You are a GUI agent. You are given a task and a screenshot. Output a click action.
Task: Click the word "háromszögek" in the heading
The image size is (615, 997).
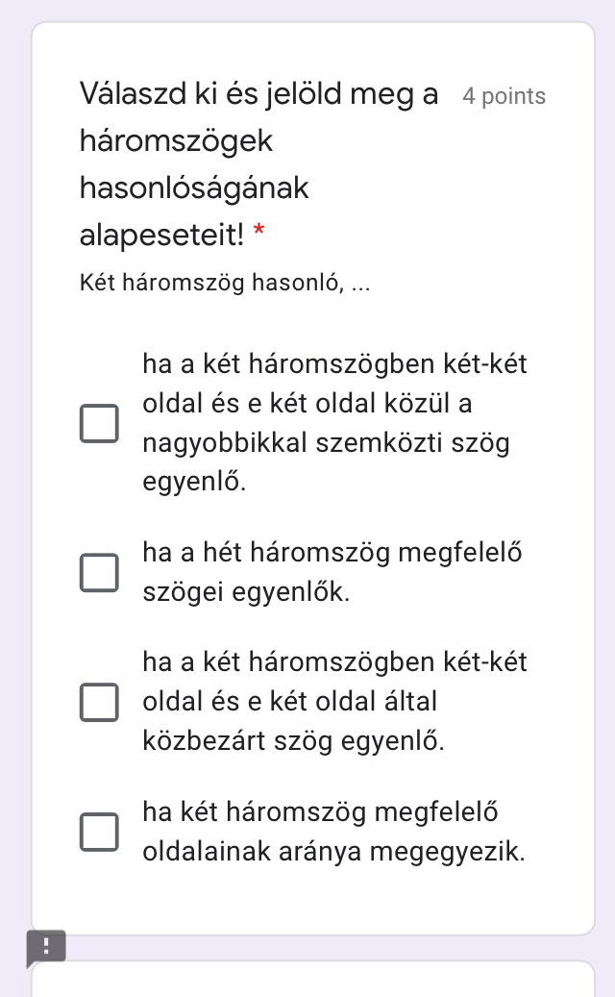pyautogui.click(x=177, y=141)
